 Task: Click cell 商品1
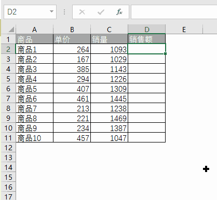pos(34,49)
